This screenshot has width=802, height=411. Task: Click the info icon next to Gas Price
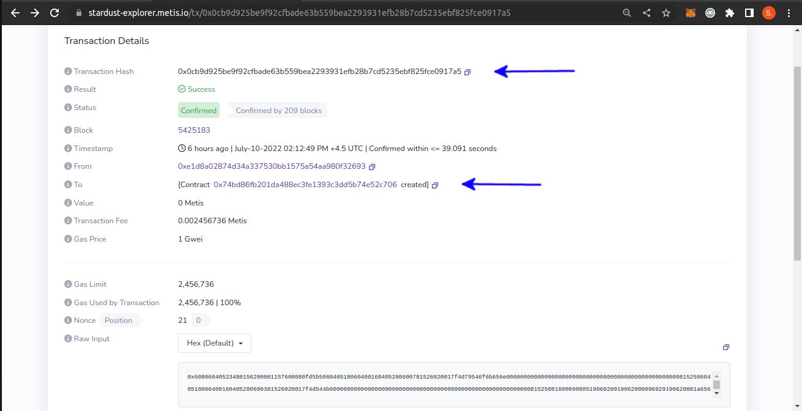(68, 239)
